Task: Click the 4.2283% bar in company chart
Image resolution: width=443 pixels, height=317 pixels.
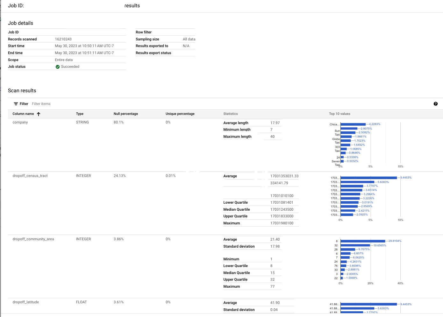Action: point(353,124)
